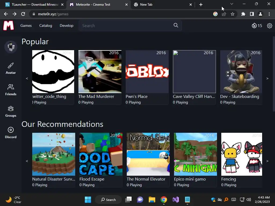The width and height of the screenshot is (275, 206).
Task: View site information lock icon
Action: pyautogui.click(x=34, y=14)
